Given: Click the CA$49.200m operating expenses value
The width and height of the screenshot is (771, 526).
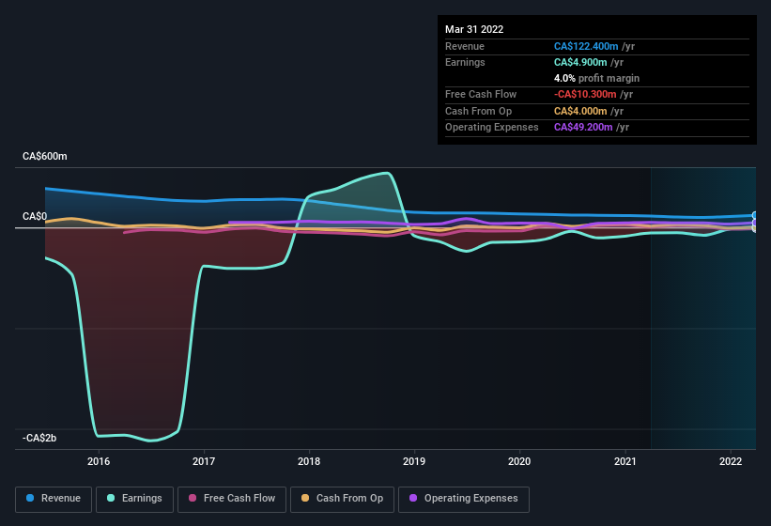Looking at the screenshot, I should pos(583,128).
